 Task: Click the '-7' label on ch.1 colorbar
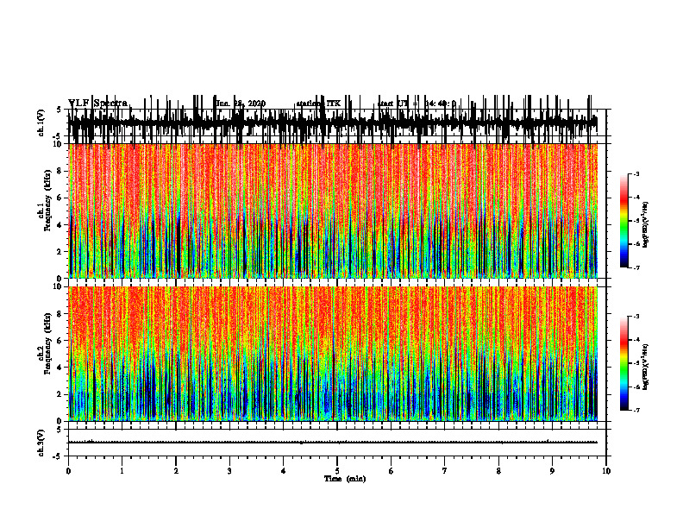pyautogui.click(x=636, y=267)
